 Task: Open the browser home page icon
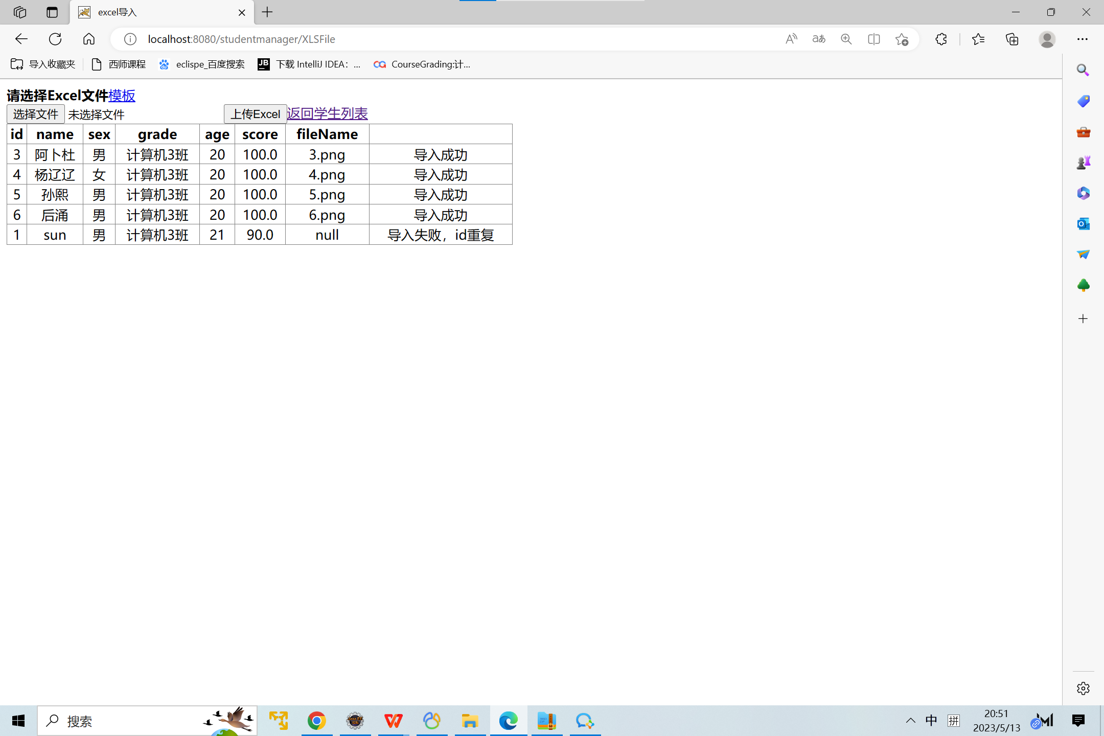pyautogui.click(x=89, y=39)
